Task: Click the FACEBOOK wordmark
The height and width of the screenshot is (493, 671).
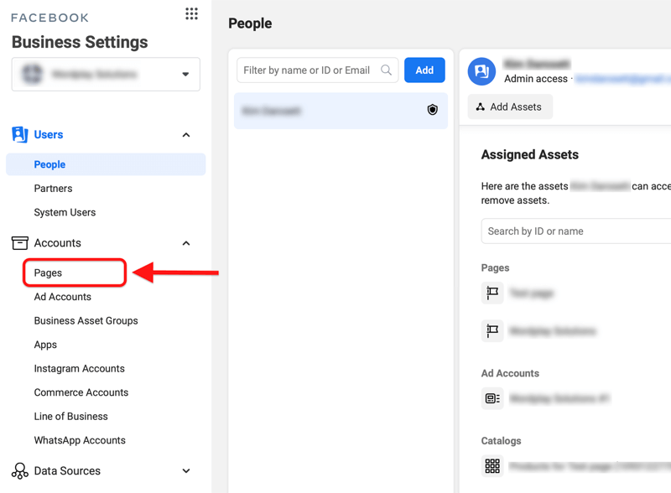Action: coord(49,18)
